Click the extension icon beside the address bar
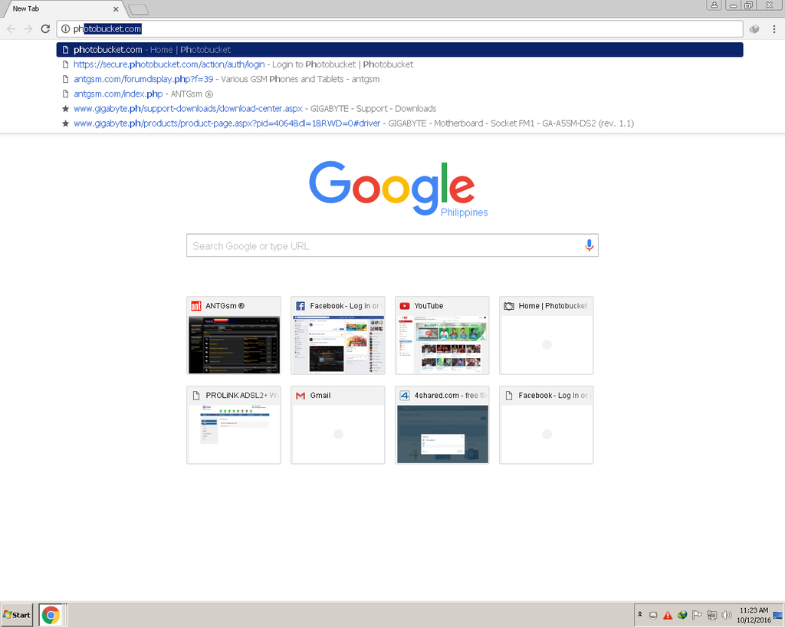This screenshot has width=785, height=628. coord(754,29)
